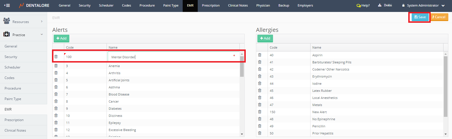This screenshot has height=139, width=452.
Task: Delete the Aspirin allergy via trash icon
Action: (260, 55)
